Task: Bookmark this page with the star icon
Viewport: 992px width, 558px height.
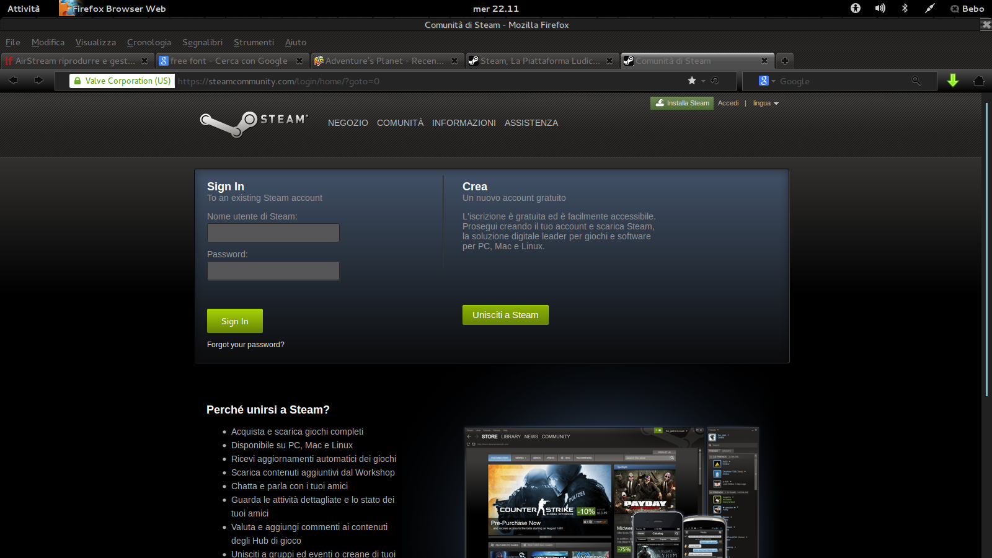Action: pos(692,81)
